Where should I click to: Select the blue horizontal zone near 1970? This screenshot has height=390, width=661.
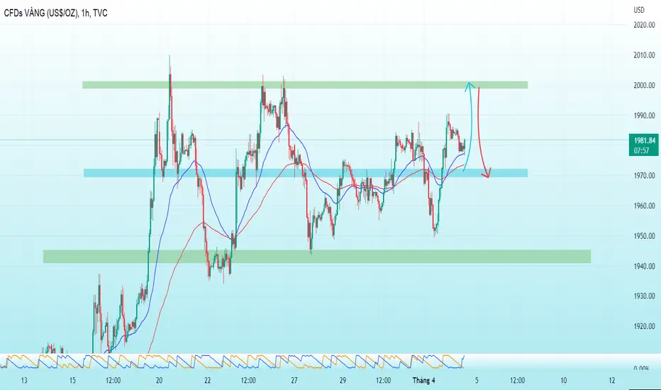(306, 173)
